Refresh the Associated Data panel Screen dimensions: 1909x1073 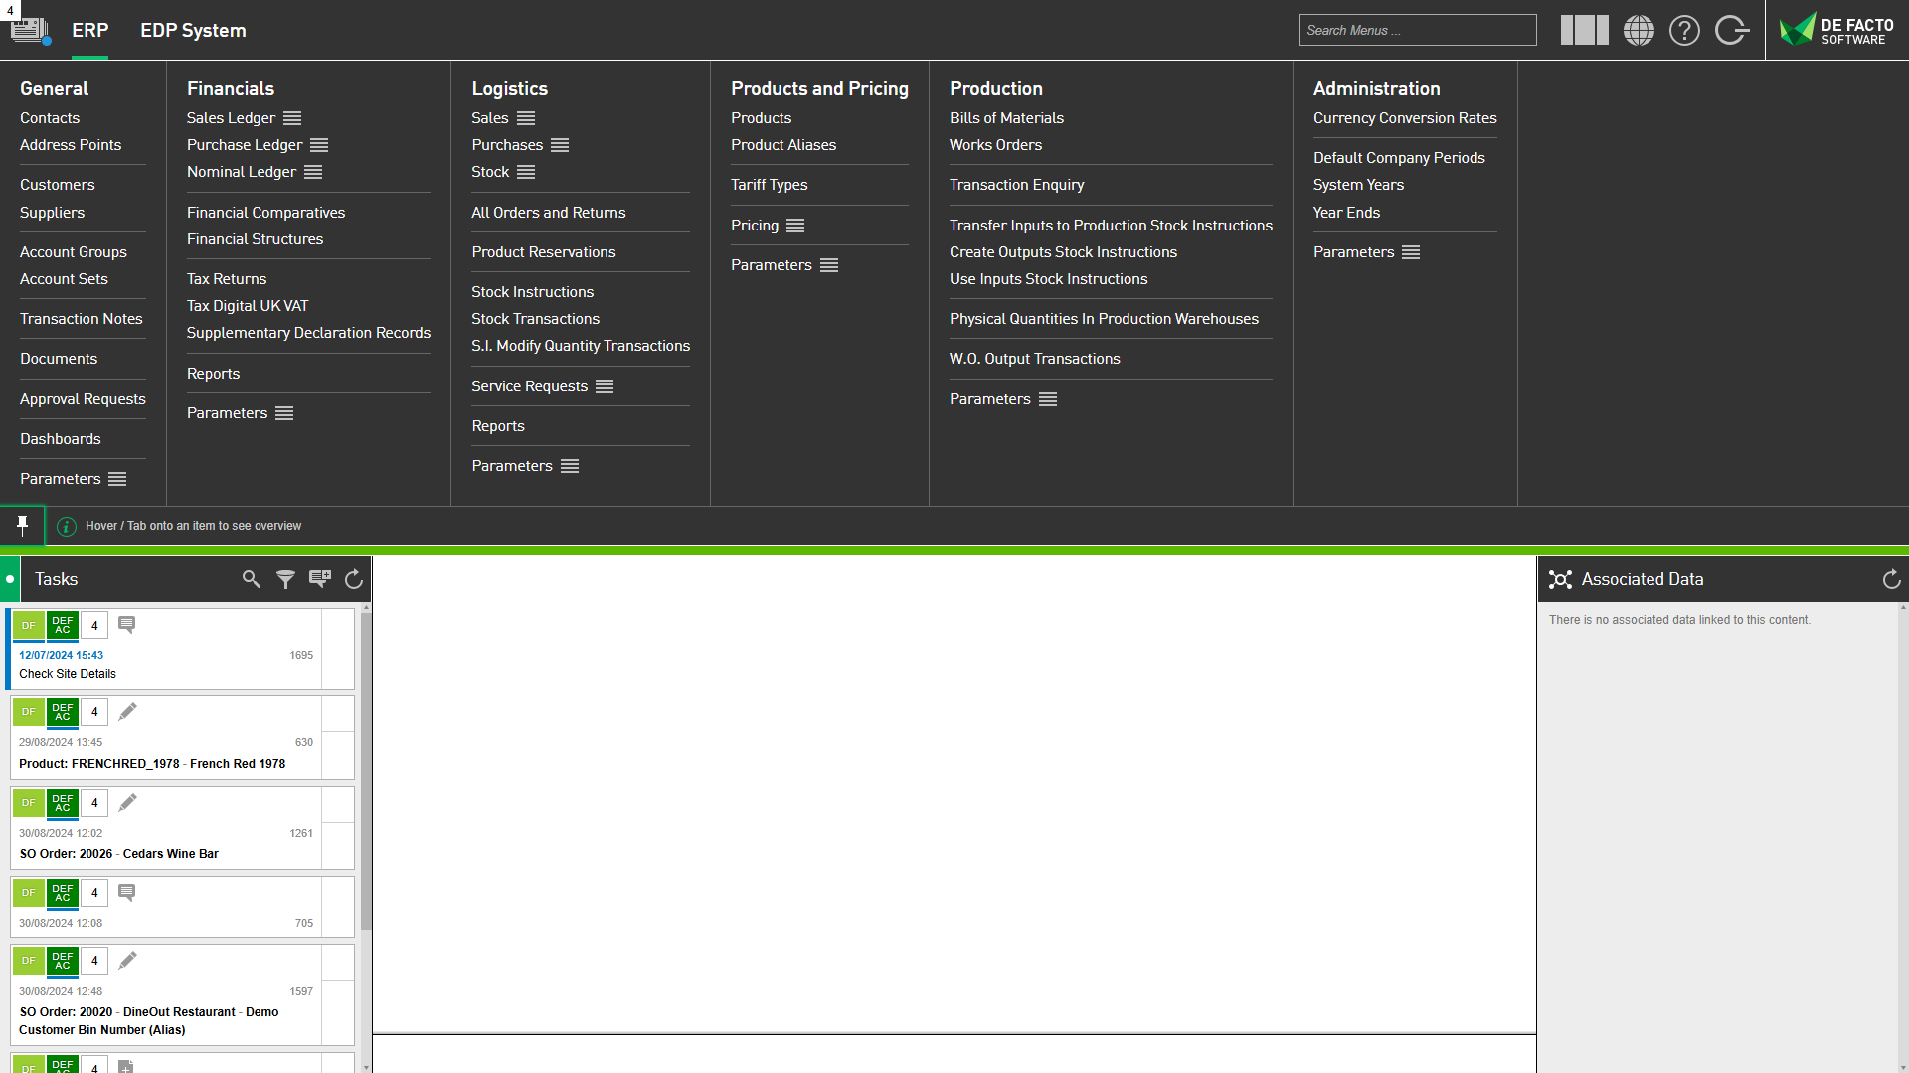coord(1890,579)
